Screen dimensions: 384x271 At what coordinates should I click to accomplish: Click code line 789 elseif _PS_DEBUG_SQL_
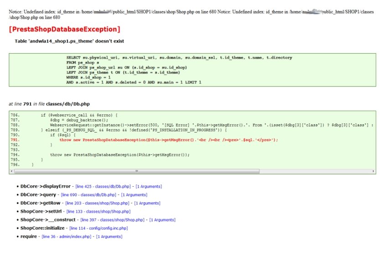134,130
